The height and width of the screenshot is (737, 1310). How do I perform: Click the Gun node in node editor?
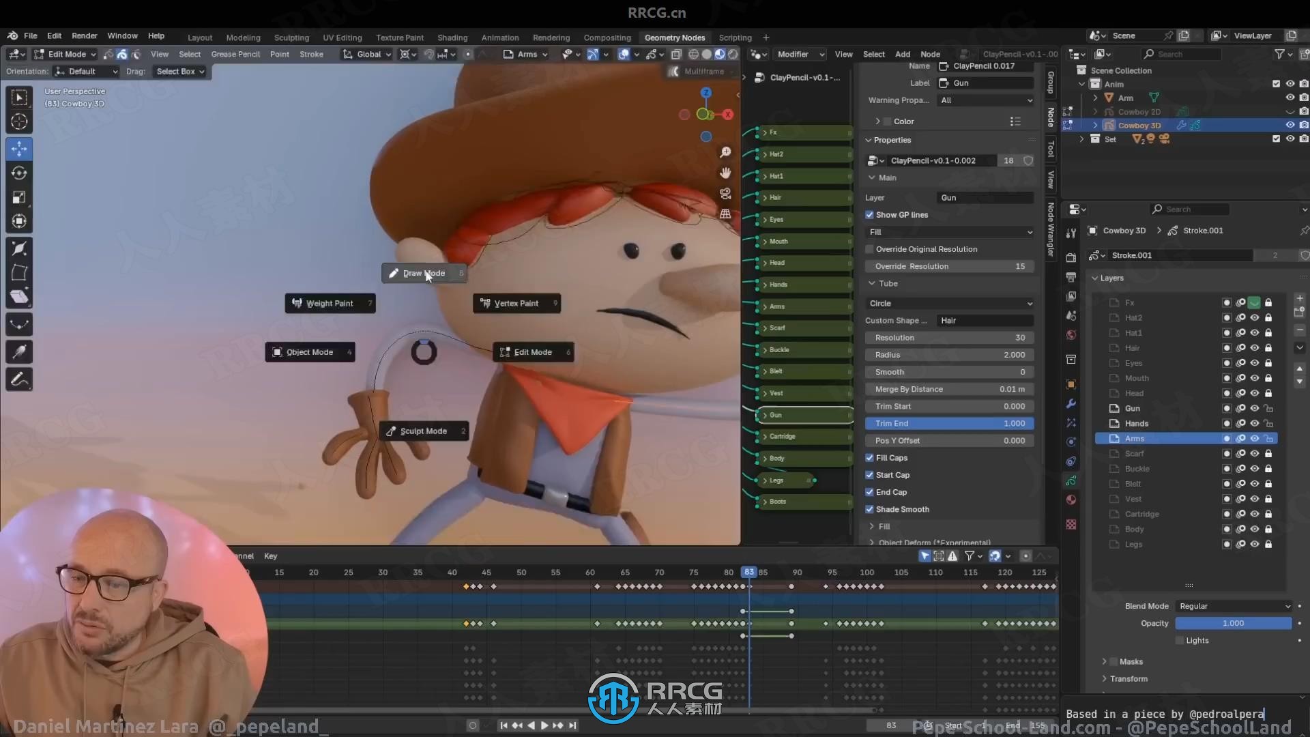tap(805, 415)
